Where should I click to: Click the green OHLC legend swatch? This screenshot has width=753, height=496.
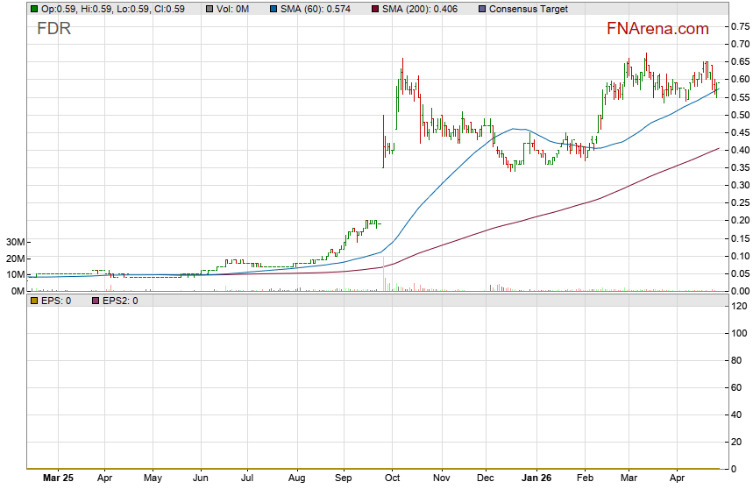tap(34, 9)
